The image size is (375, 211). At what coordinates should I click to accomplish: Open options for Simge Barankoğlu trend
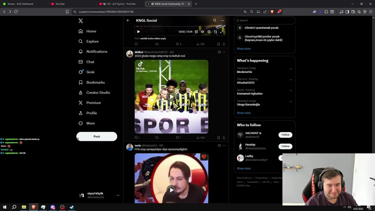tap(291, 101)
